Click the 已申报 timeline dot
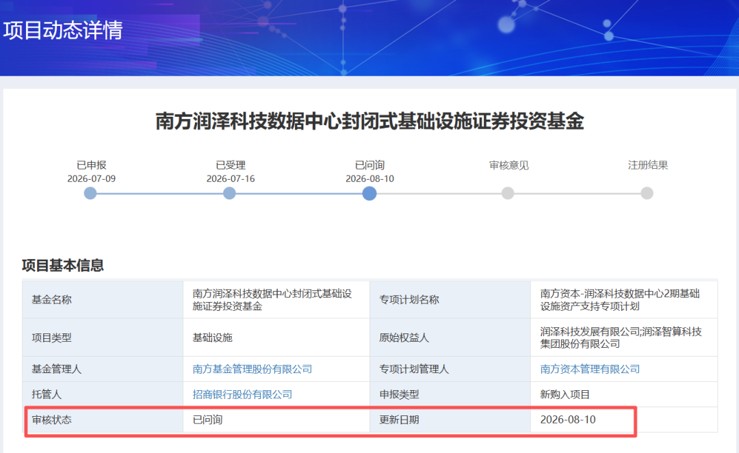Screen dimensions: 739x453 click(90, 193)
